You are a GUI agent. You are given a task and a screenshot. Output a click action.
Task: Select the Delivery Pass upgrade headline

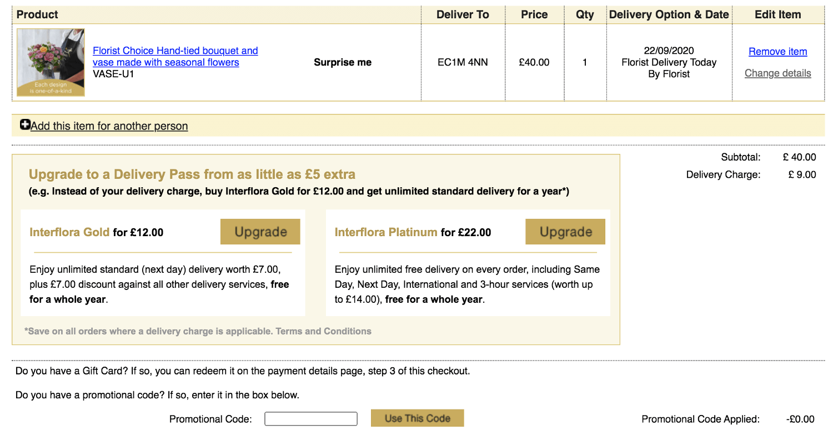pos(192,174)
